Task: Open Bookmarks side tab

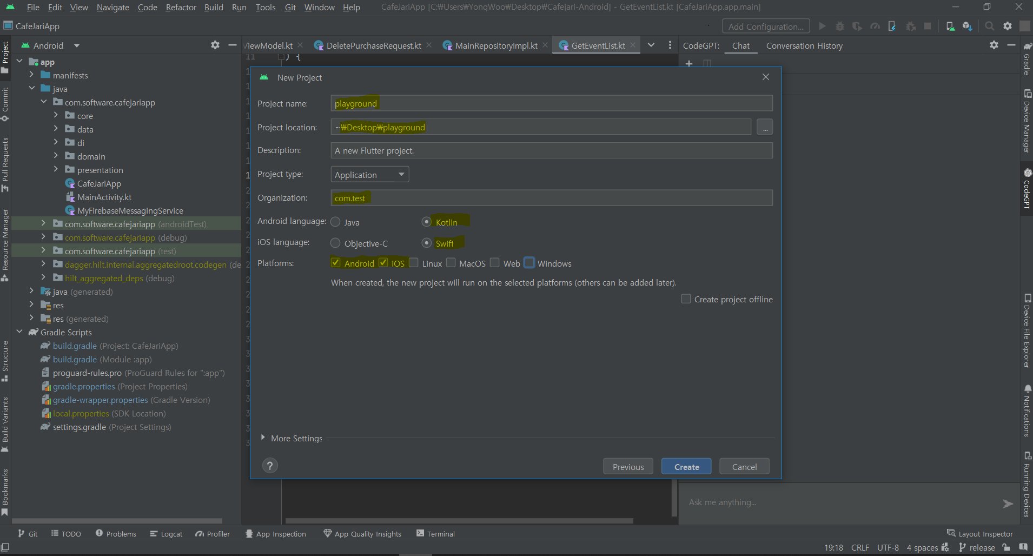Action: coord(5,492)
